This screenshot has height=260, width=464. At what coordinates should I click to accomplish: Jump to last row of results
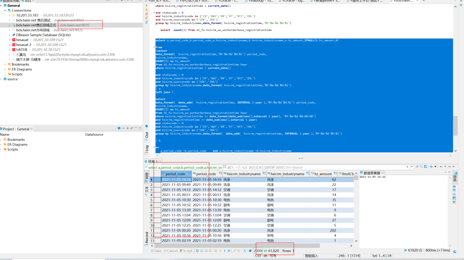tap(229, 251)
